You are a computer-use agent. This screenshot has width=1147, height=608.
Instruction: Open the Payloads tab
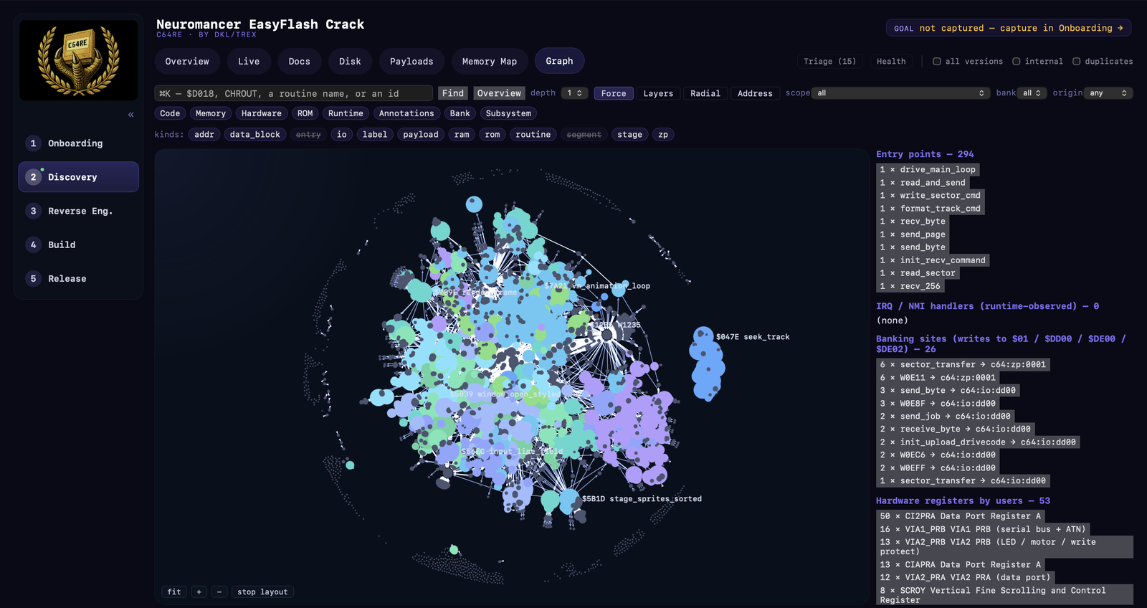(411, 62)
